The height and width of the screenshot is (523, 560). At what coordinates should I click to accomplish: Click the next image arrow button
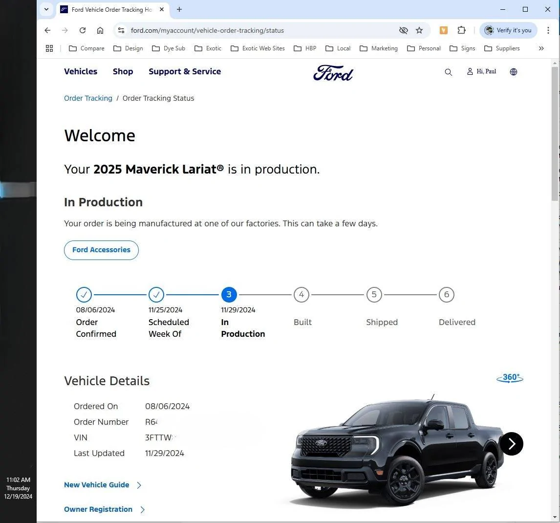[x=512, y=444]
